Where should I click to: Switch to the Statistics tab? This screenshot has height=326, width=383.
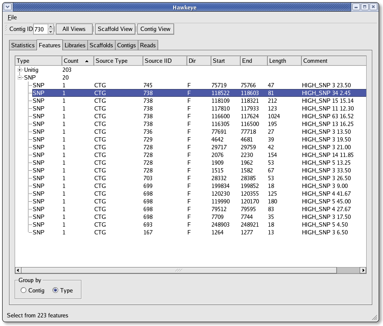(23, 45)
